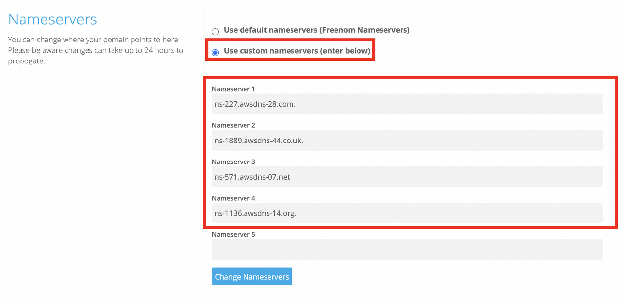Click the Change Nameservers button
Image resolution: width=626 pixels, height=304 pixels.
point(252,277)
